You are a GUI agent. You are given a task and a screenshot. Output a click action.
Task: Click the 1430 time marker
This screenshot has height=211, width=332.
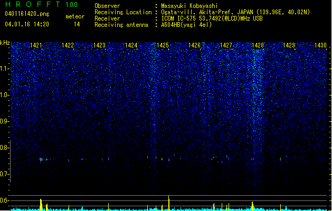[x=320, y=45]
